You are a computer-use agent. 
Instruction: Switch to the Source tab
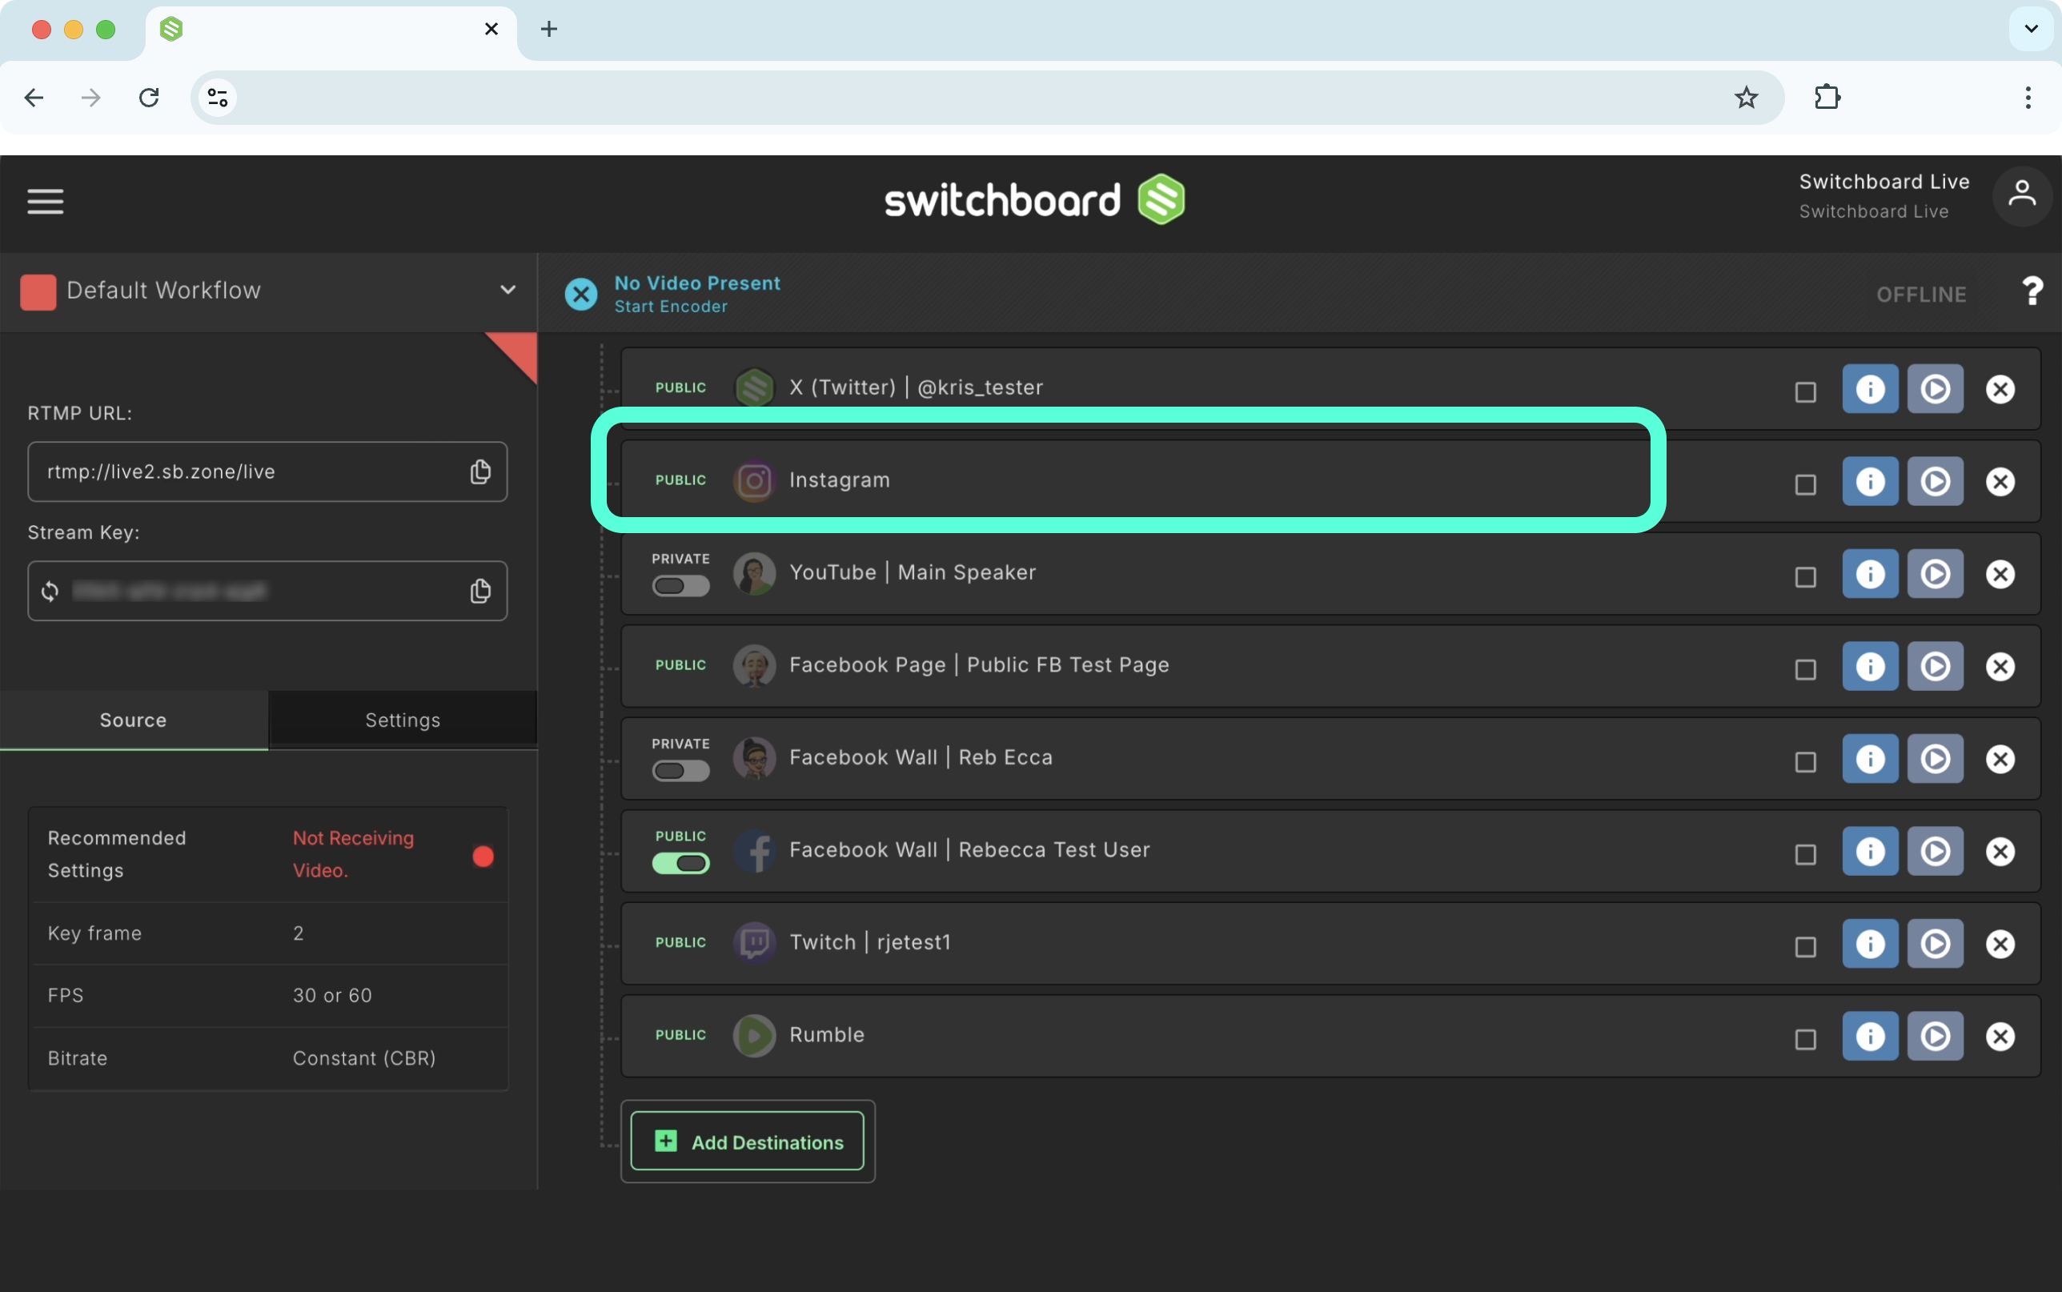pos(133,720)
